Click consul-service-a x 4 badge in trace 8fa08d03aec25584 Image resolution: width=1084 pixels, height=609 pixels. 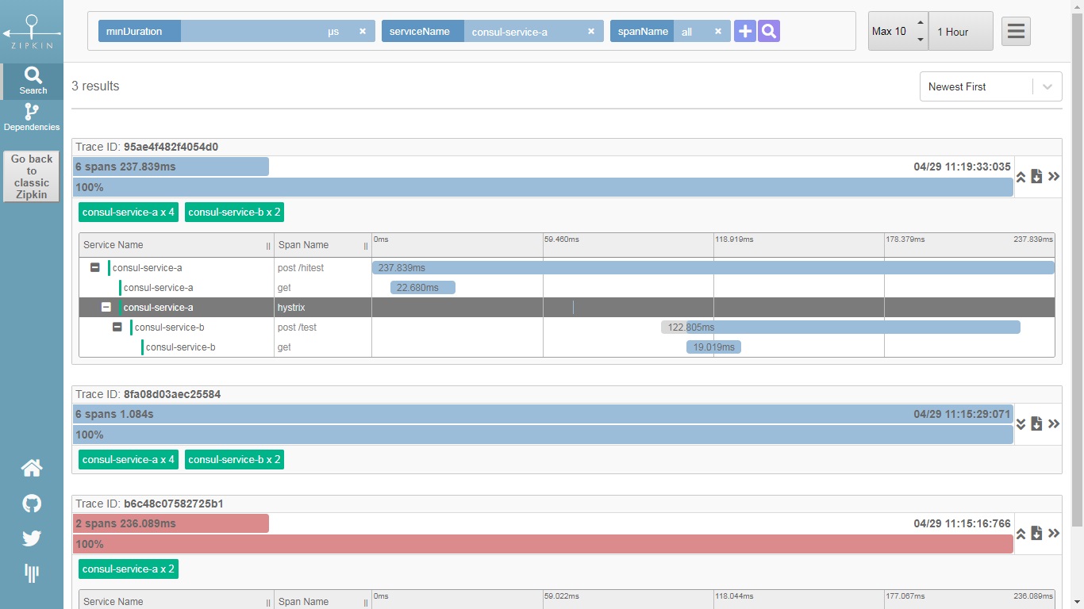point(129,460)
